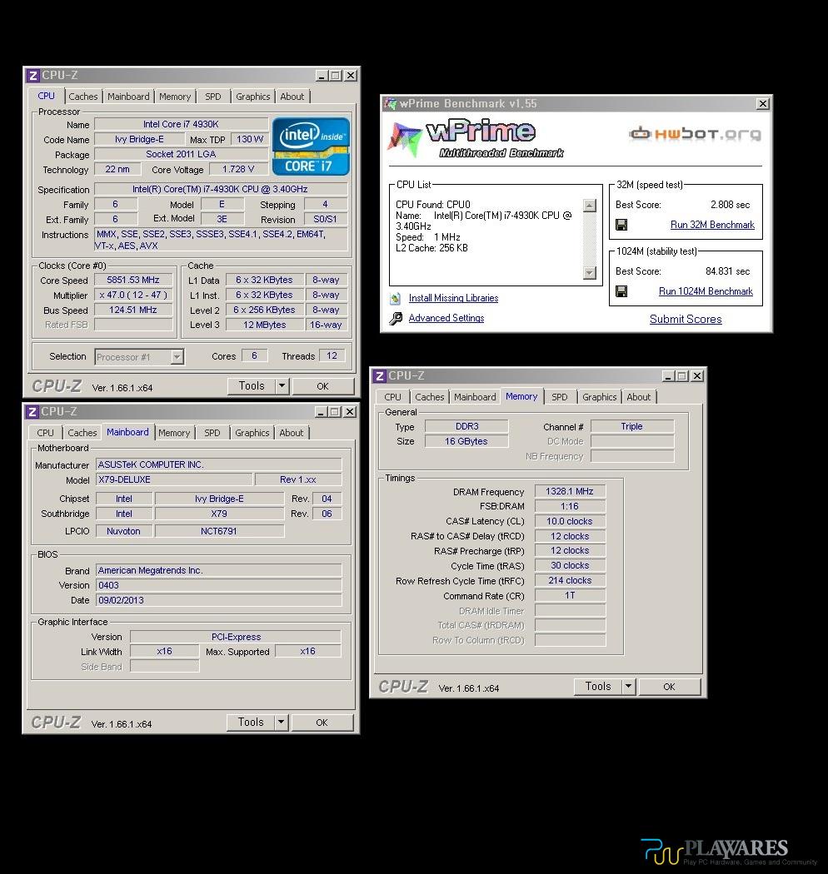The height and width of the screenshot is (874, 828).
Task: Select Graphics tab in Memory window
Action: tap(599, 397)
